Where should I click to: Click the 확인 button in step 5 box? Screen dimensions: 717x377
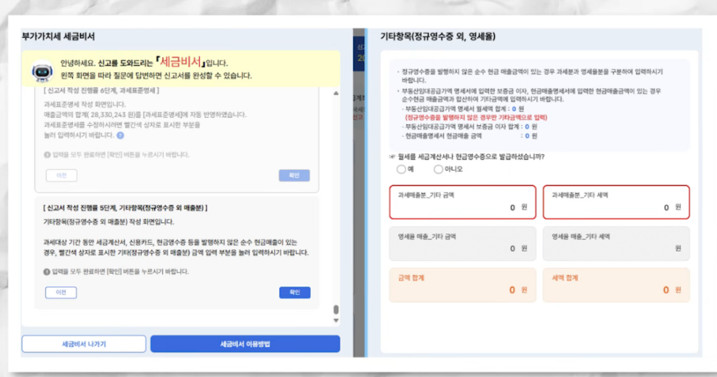295,292
